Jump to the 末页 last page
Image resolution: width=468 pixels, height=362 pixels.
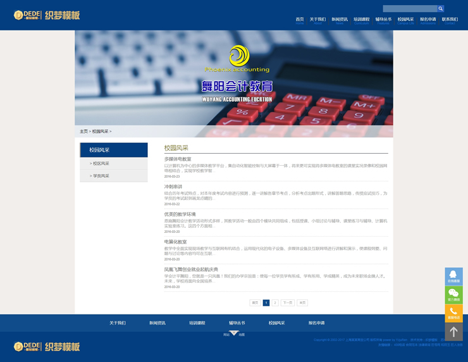(302, 303)
